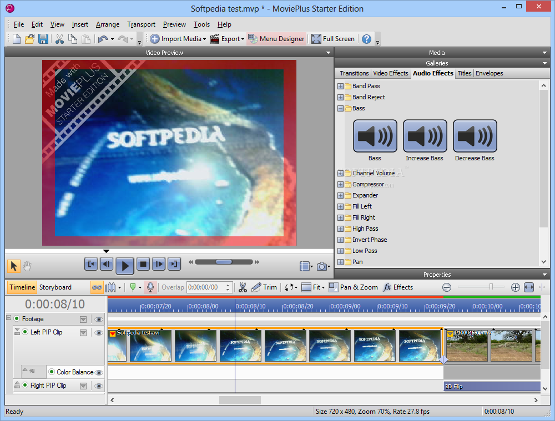555x421 pixels.
Task: Click the split scissors icon
Action: (243, 287)
